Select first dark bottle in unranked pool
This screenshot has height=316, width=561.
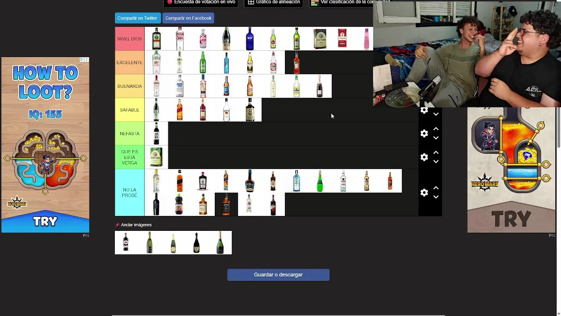pos(126,243)
